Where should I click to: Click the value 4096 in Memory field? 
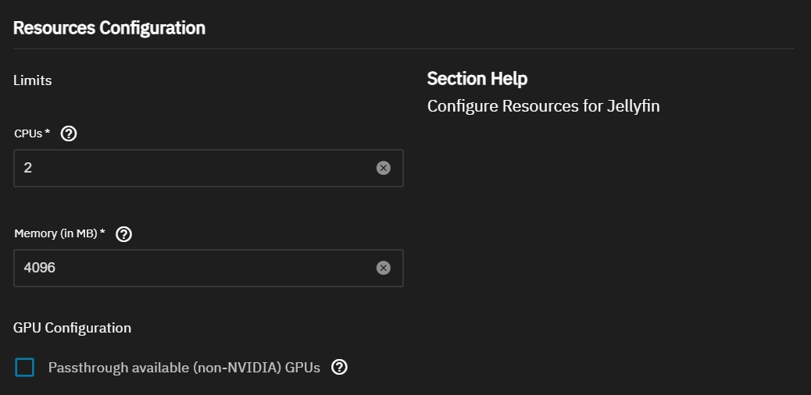click(40, 268)
